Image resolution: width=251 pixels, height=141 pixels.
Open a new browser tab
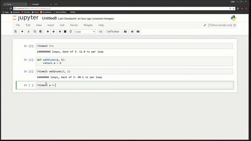pyautogui.click(x=56, y=4)
